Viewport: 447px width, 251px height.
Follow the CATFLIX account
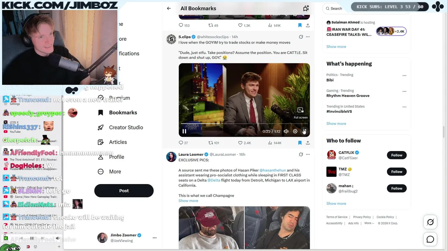[397, 155]
